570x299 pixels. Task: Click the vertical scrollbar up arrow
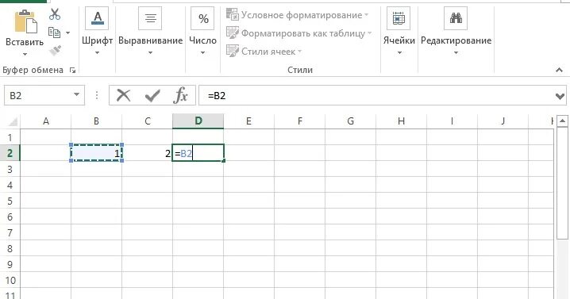click(562, 121)
